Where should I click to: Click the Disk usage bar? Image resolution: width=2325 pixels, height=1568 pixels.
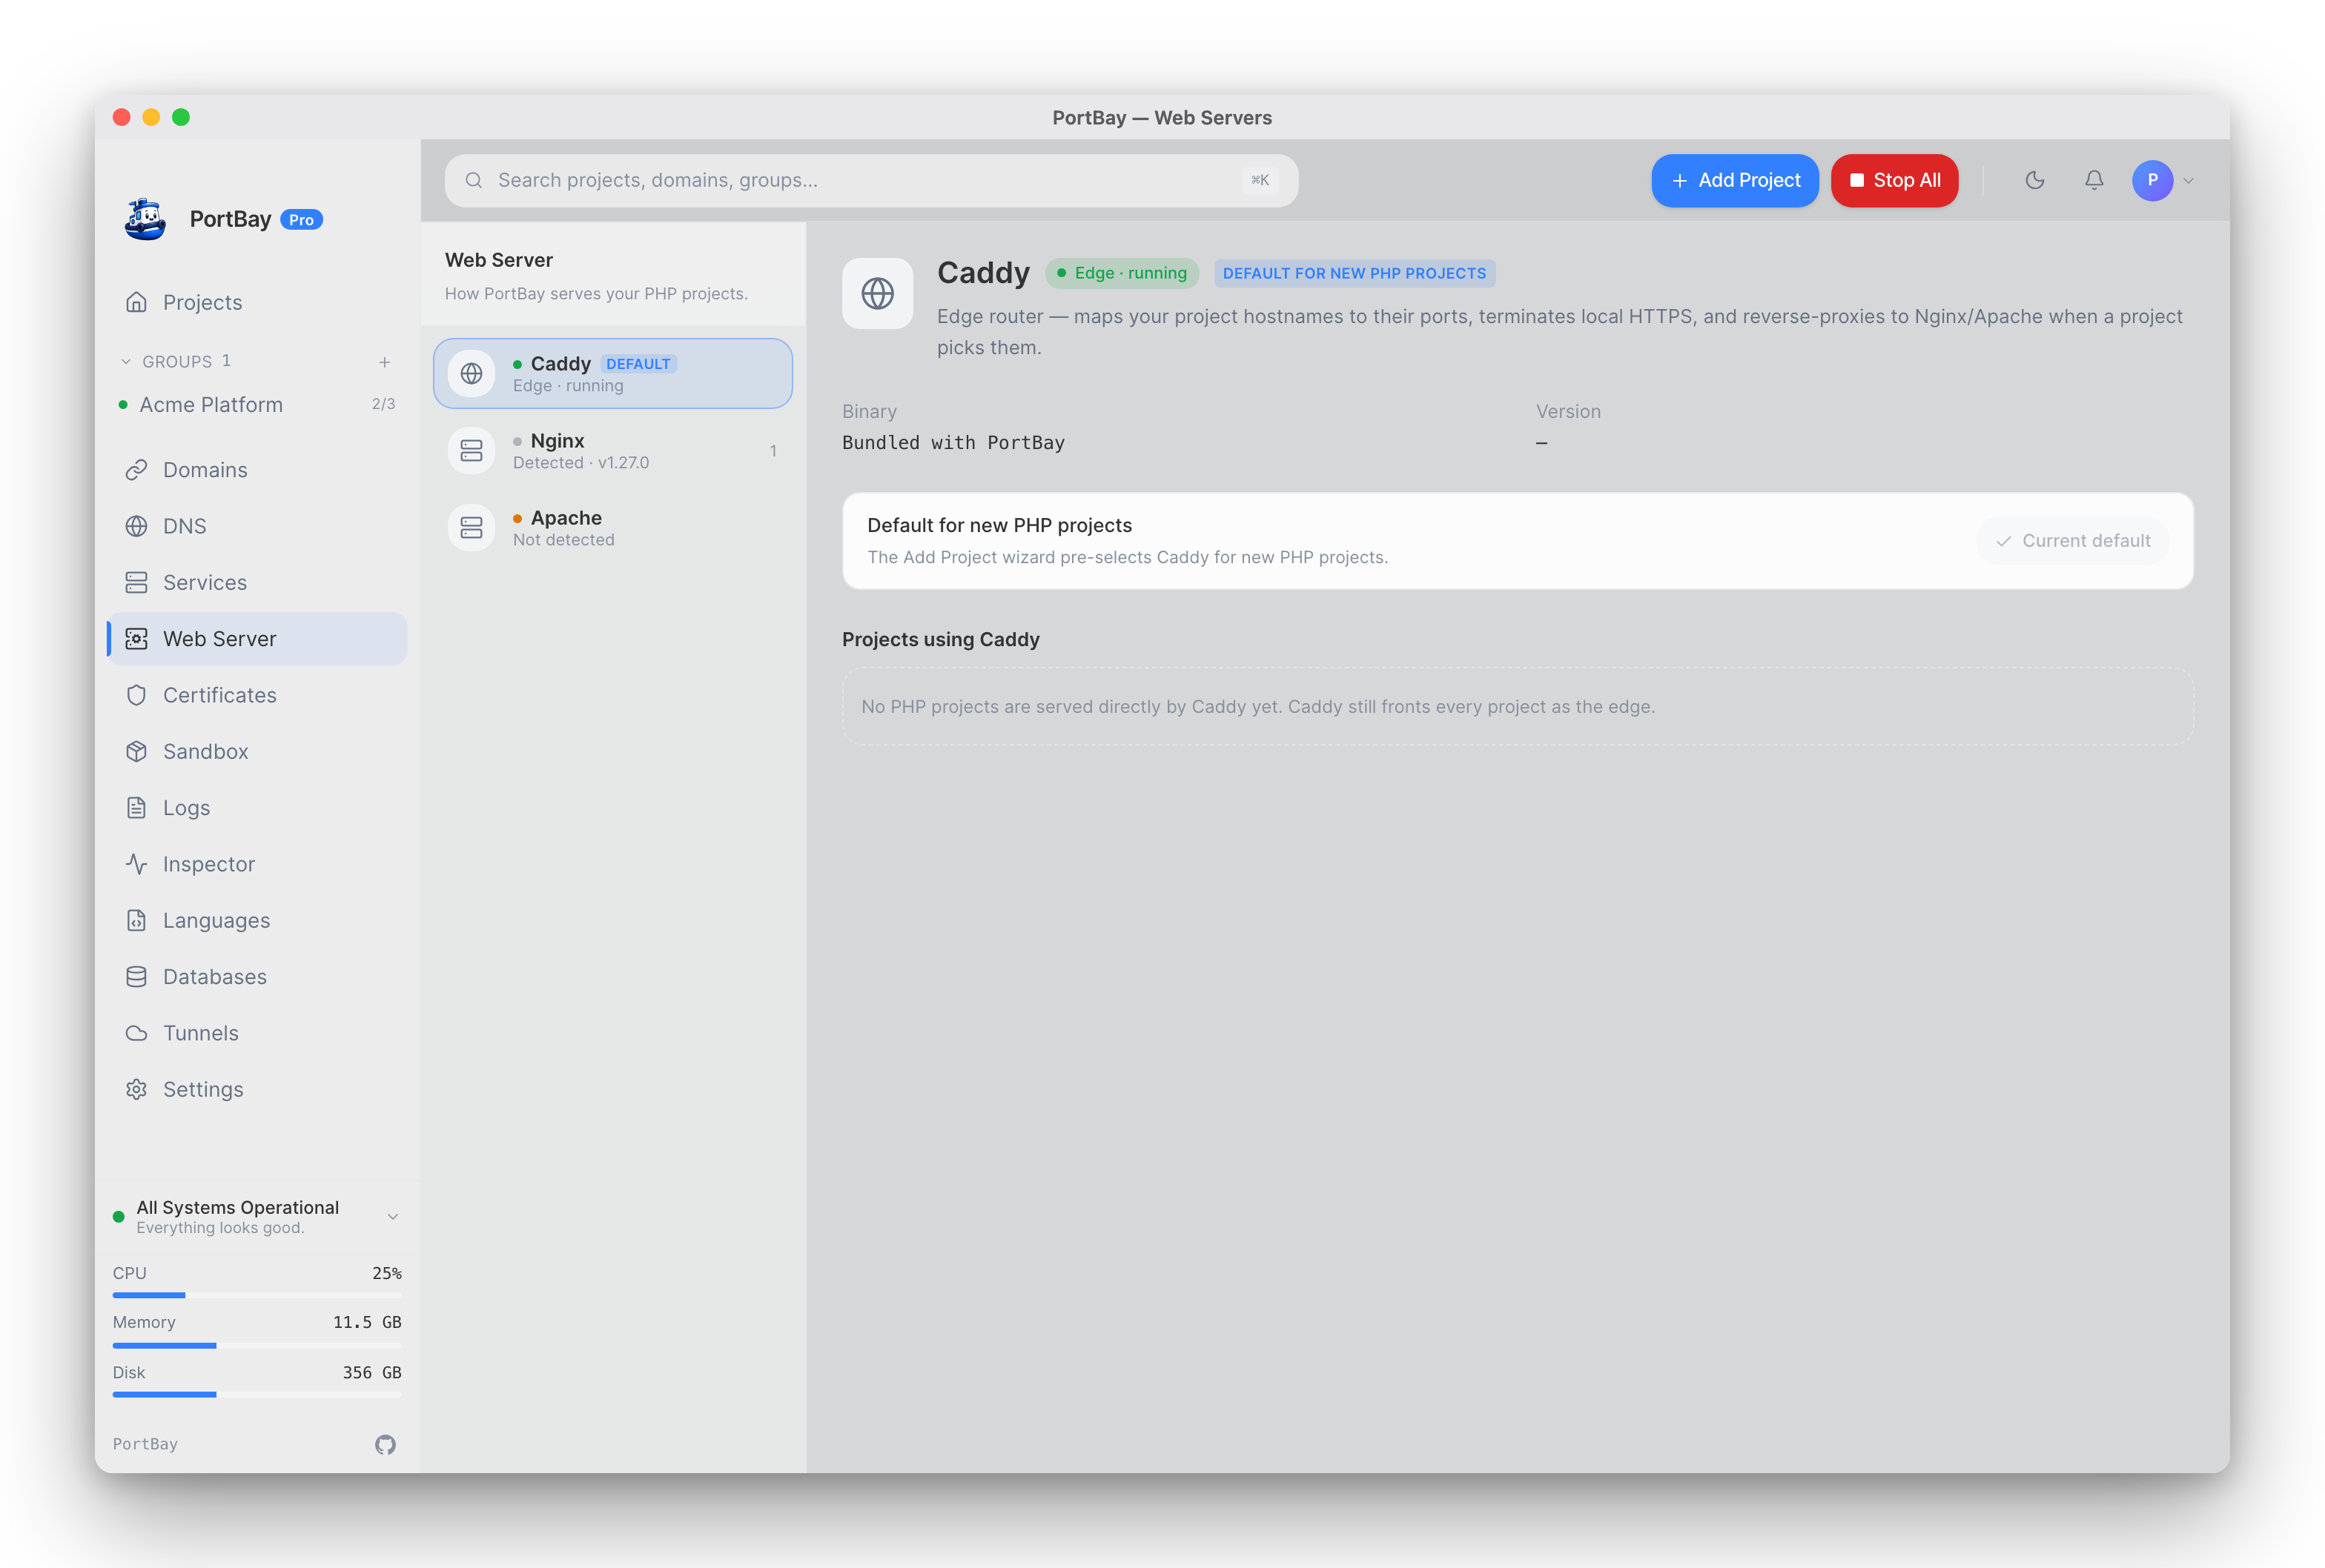(257, 1394)
